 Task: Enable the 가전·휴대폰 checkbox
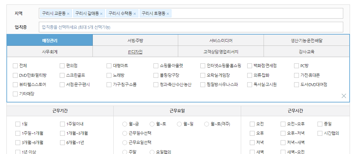click(x=296, y=75)
